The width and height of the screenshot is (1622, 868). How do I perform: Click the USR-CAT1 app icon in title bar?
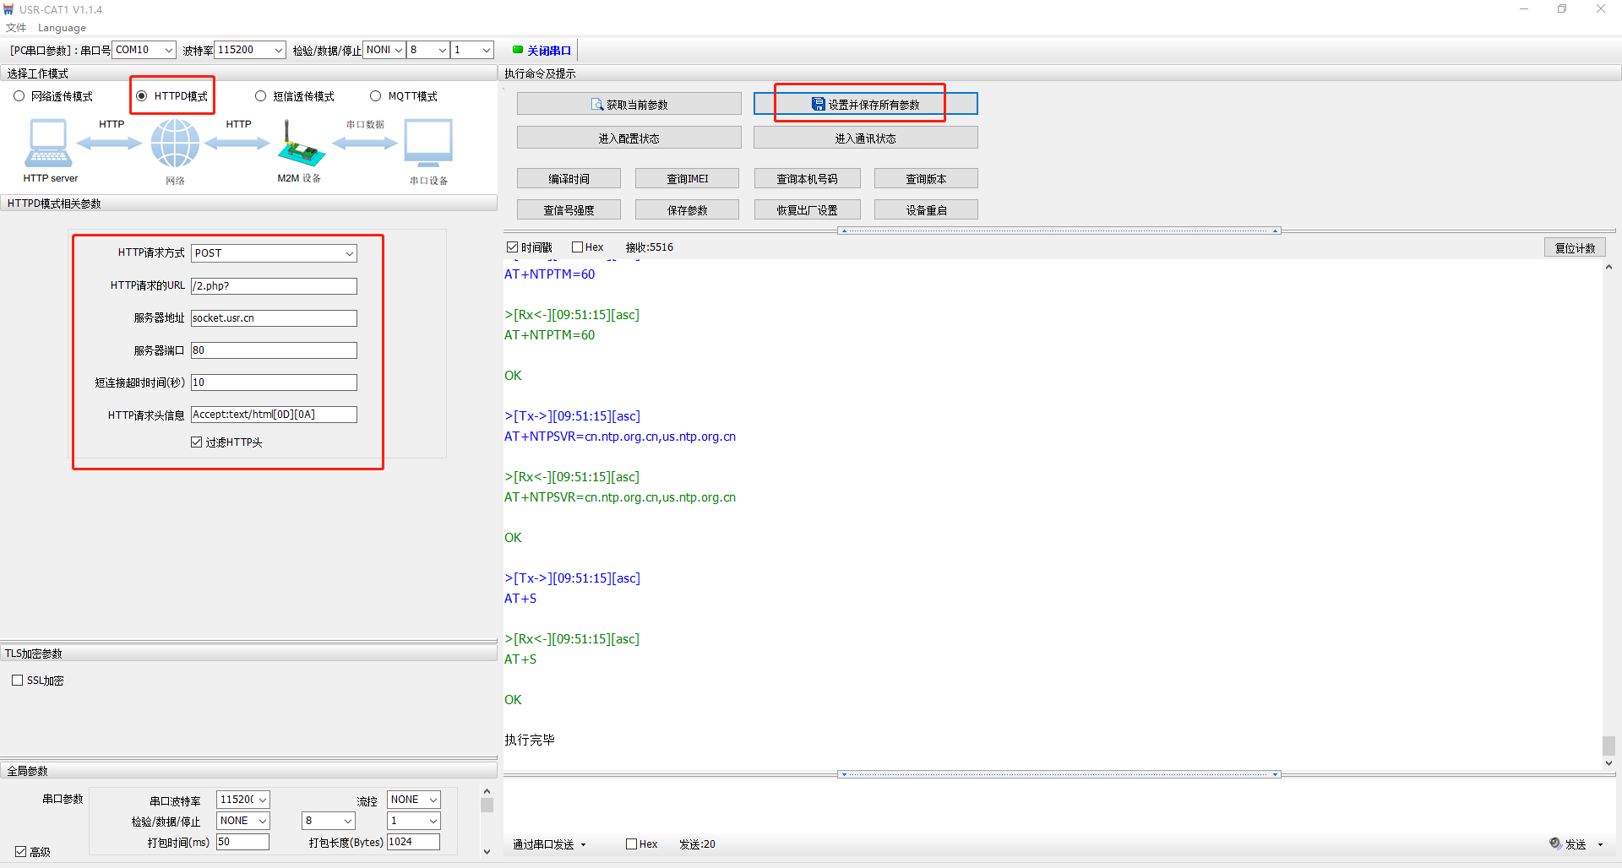[8, 9]
